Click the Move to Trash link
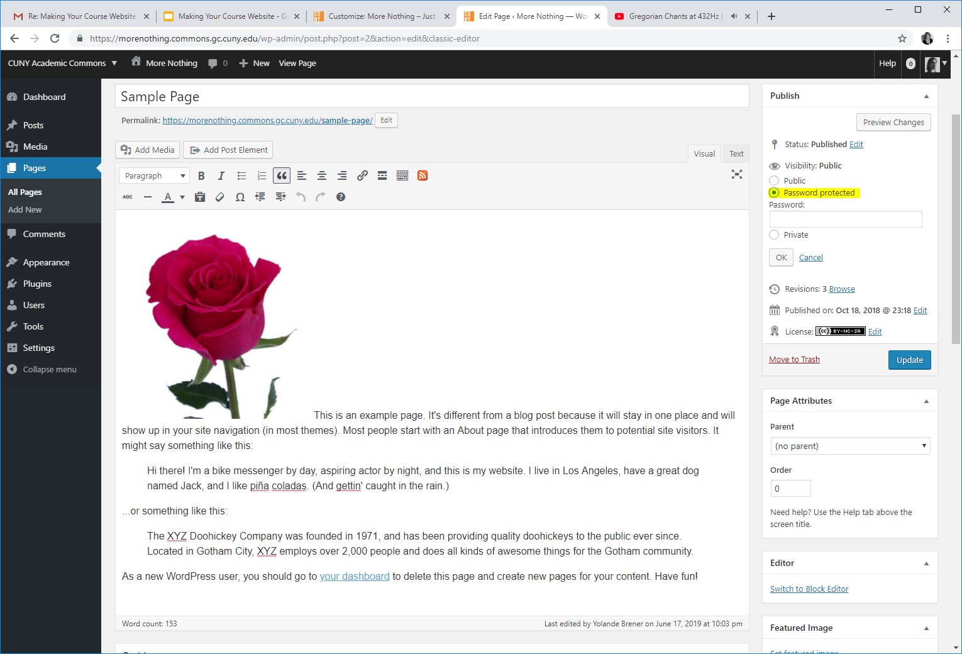Image resolution: width=962 pixels, height=654 pixels. pyautogui.click(x=794, y=360)
